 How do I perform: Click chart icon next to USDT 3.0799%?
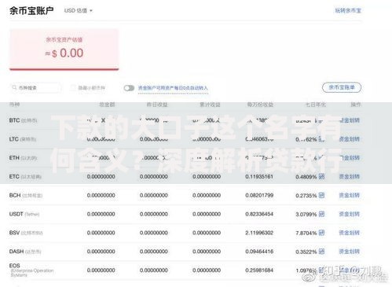[x=321, y=214]
